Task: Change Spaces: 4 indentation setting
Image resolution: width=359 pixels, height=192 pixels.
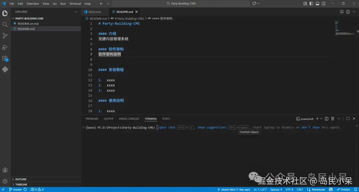Action: tap(276, 189)
